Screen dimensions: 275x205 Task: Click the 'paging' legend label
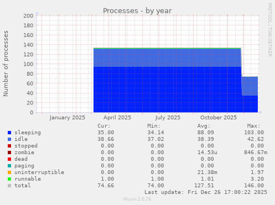click(x=24, y=166)
